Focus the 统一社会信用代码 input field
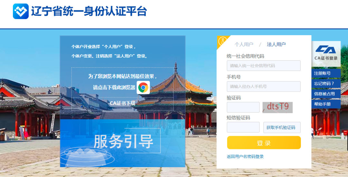This screenshot has height=177, width=348. pyautogui.click(x=264, y=66)
